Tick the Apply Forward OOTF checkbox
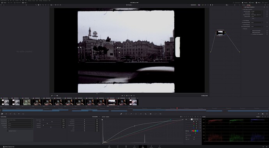 [x=251, y=31]
